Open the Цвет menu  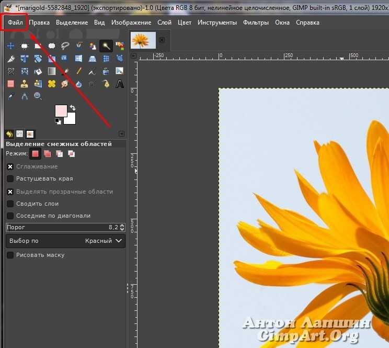(x=185, y=23)
